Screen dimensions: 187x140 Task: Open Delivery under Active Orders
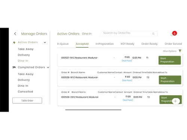24,55
